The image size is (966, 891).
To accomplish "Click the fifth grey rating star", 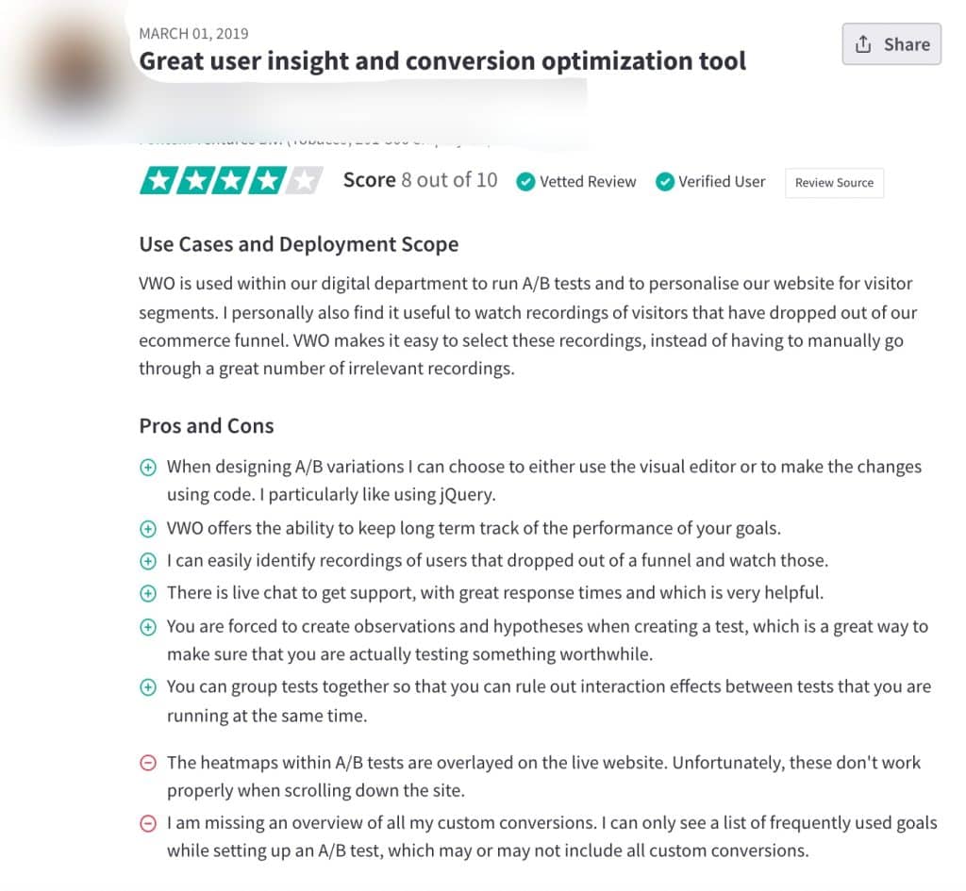I will coord(303,181).
